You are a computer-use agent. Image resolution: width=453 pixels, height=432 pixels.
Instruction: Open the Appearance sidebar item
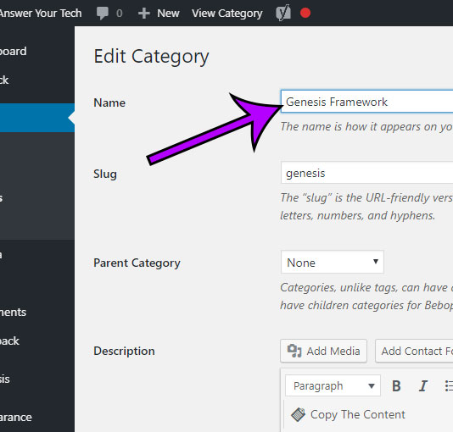(37, 417)
